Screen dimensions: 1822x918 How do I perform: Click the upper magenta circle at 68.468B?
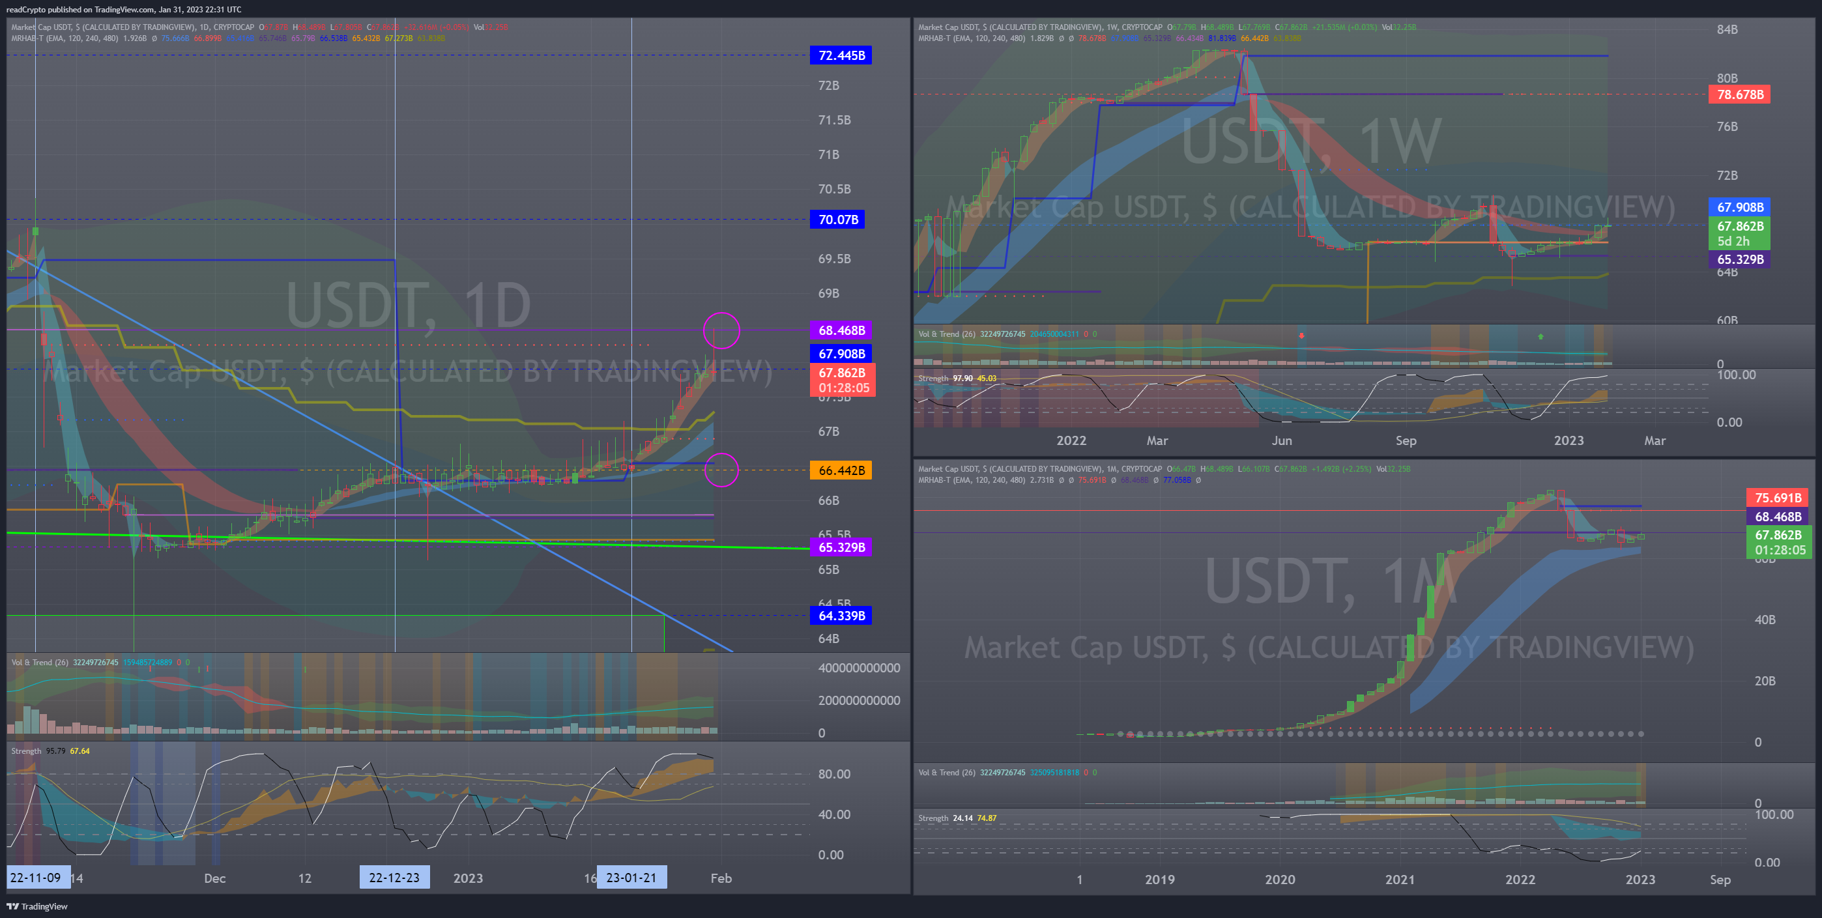(x=721, y=330)
